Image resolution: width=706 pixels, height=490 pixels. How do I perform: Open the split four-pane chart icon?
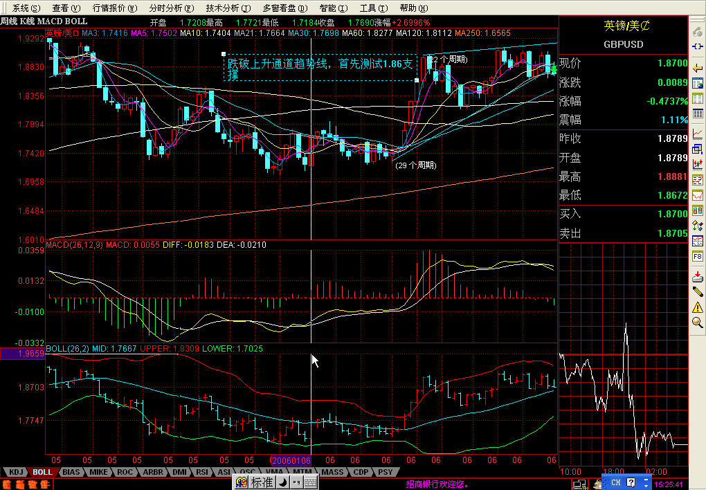click(698, 241)
